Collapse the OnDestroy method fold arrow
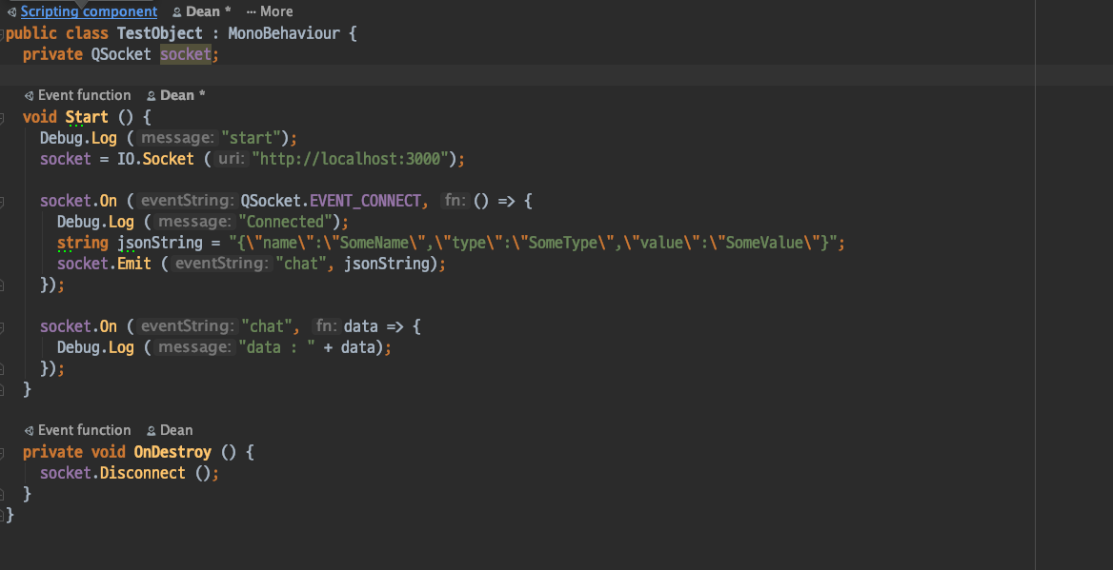This screenshot has width=1113, height=570. (x=3, y=451)
